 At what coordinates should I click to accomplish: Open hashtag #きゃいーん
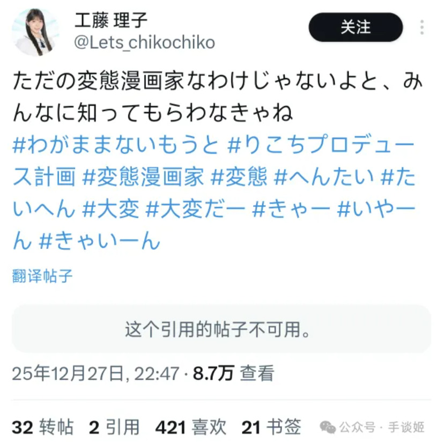point(100,241)
